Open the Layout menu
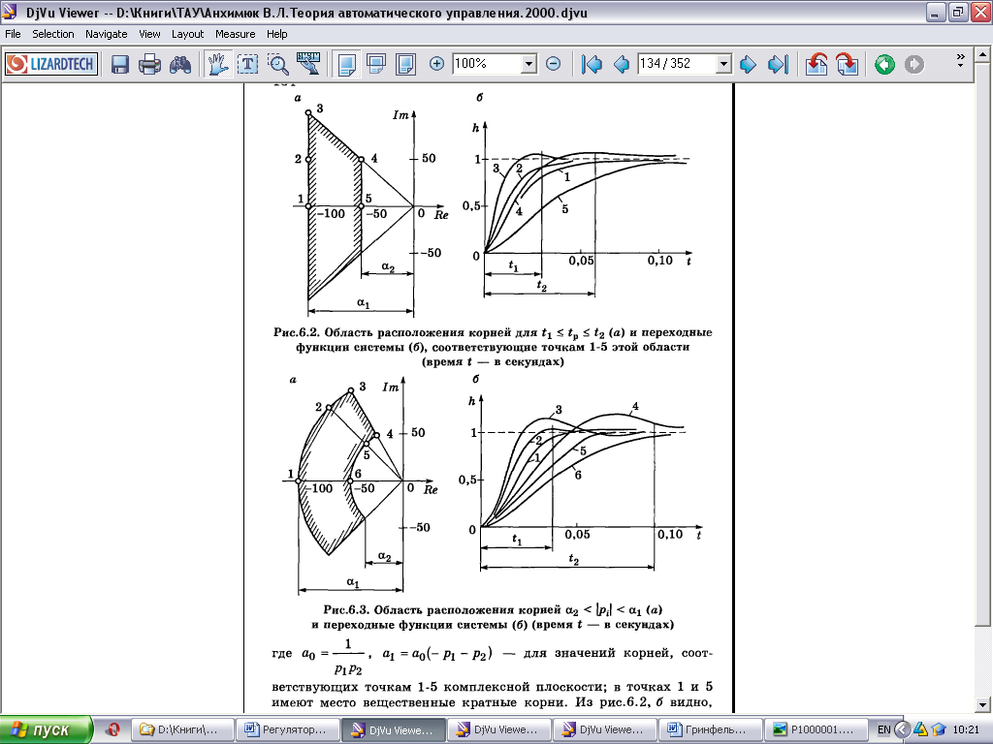This screenshot has height=744, width=993. 187,34
